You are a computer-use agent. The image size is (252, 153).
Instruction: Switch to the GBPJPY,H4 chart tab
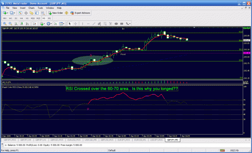(26, 140)
